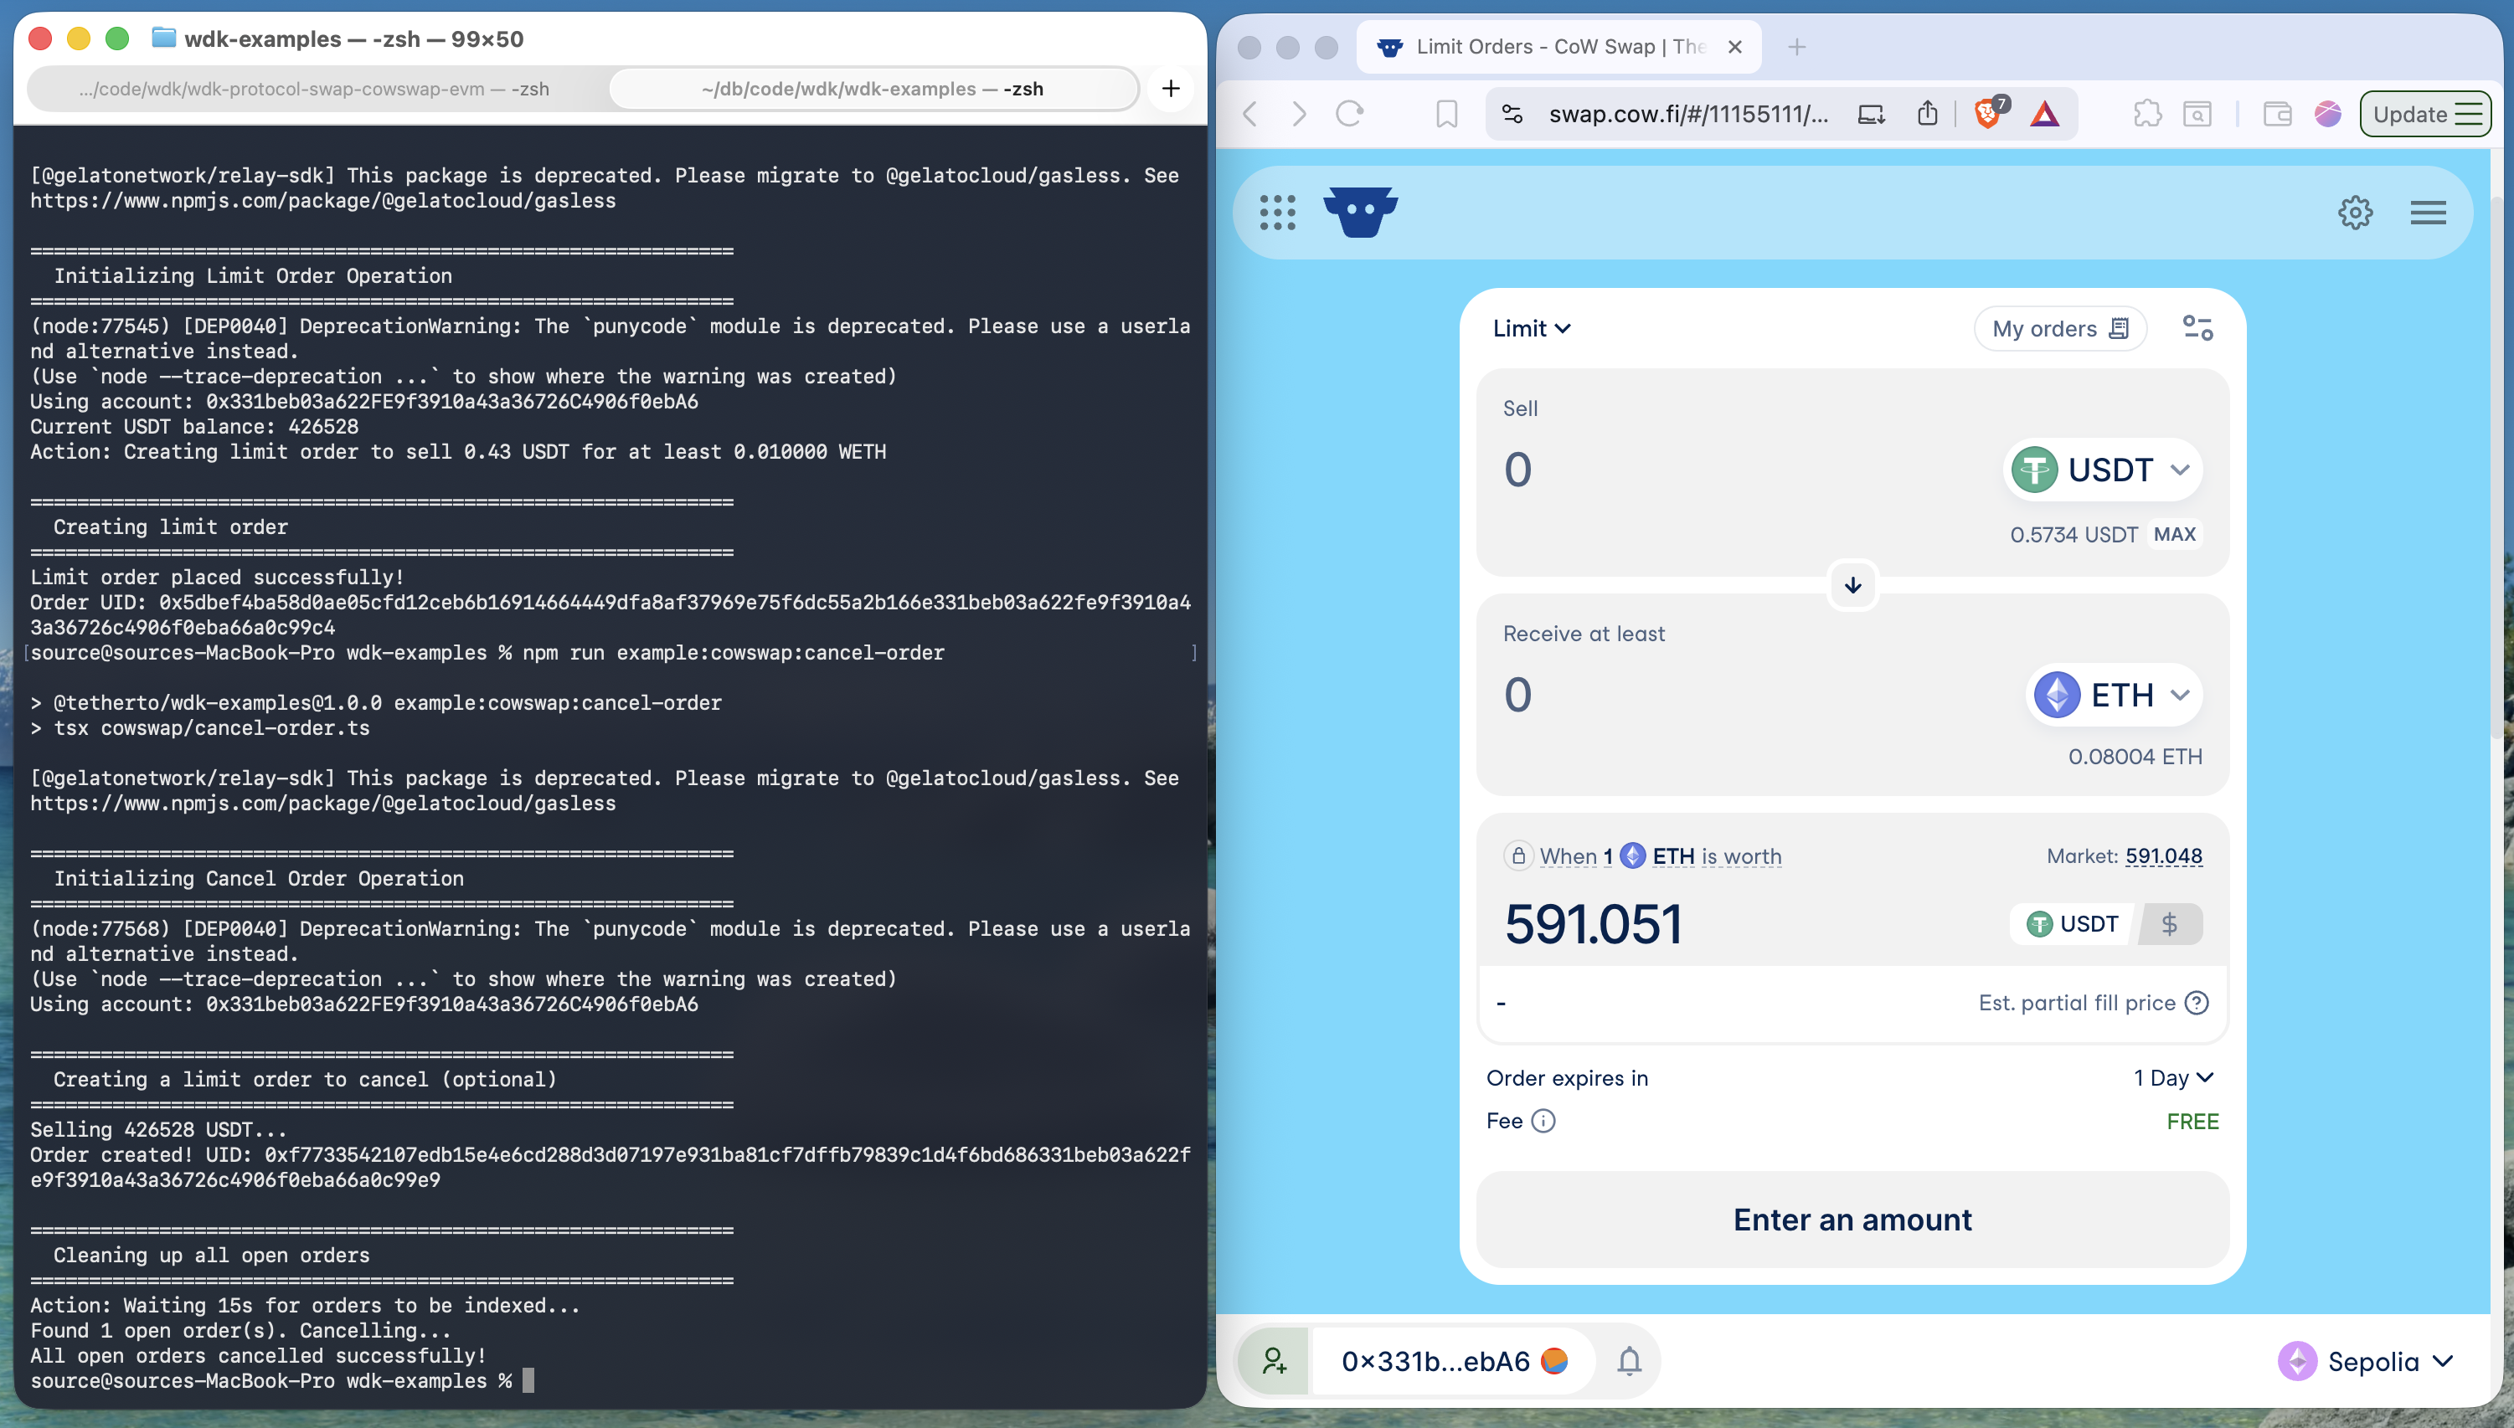Add a new terminal tab
Image resolution: width=2514 pixels, height=1428 pixels.
point(1171,90)
